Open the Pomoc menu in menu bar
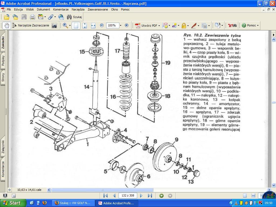276x207 pixels. (125, 9)
